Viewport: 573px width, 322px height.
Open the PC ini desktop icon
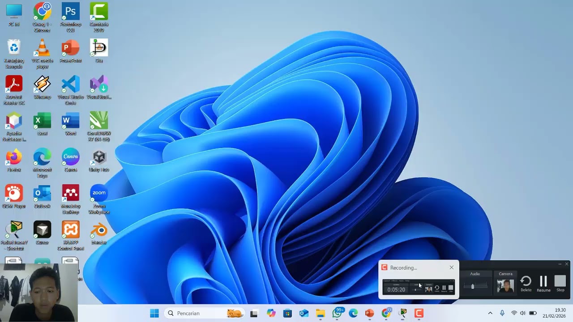[14, 15]
